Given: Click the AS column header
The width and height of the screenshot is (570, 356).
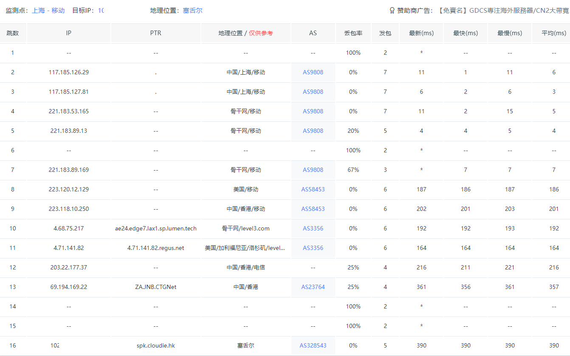Looking at the screenshot, I should click(x=313, y=33).
